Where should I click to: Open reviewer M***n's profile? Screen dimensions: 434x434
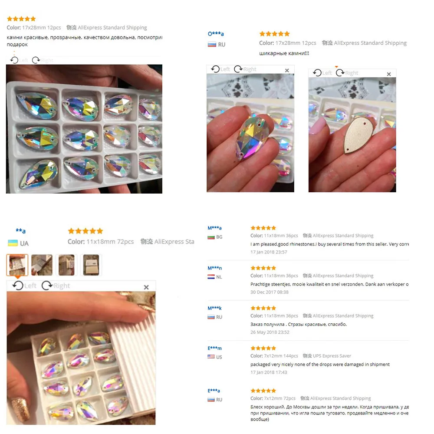click(215, 268)
